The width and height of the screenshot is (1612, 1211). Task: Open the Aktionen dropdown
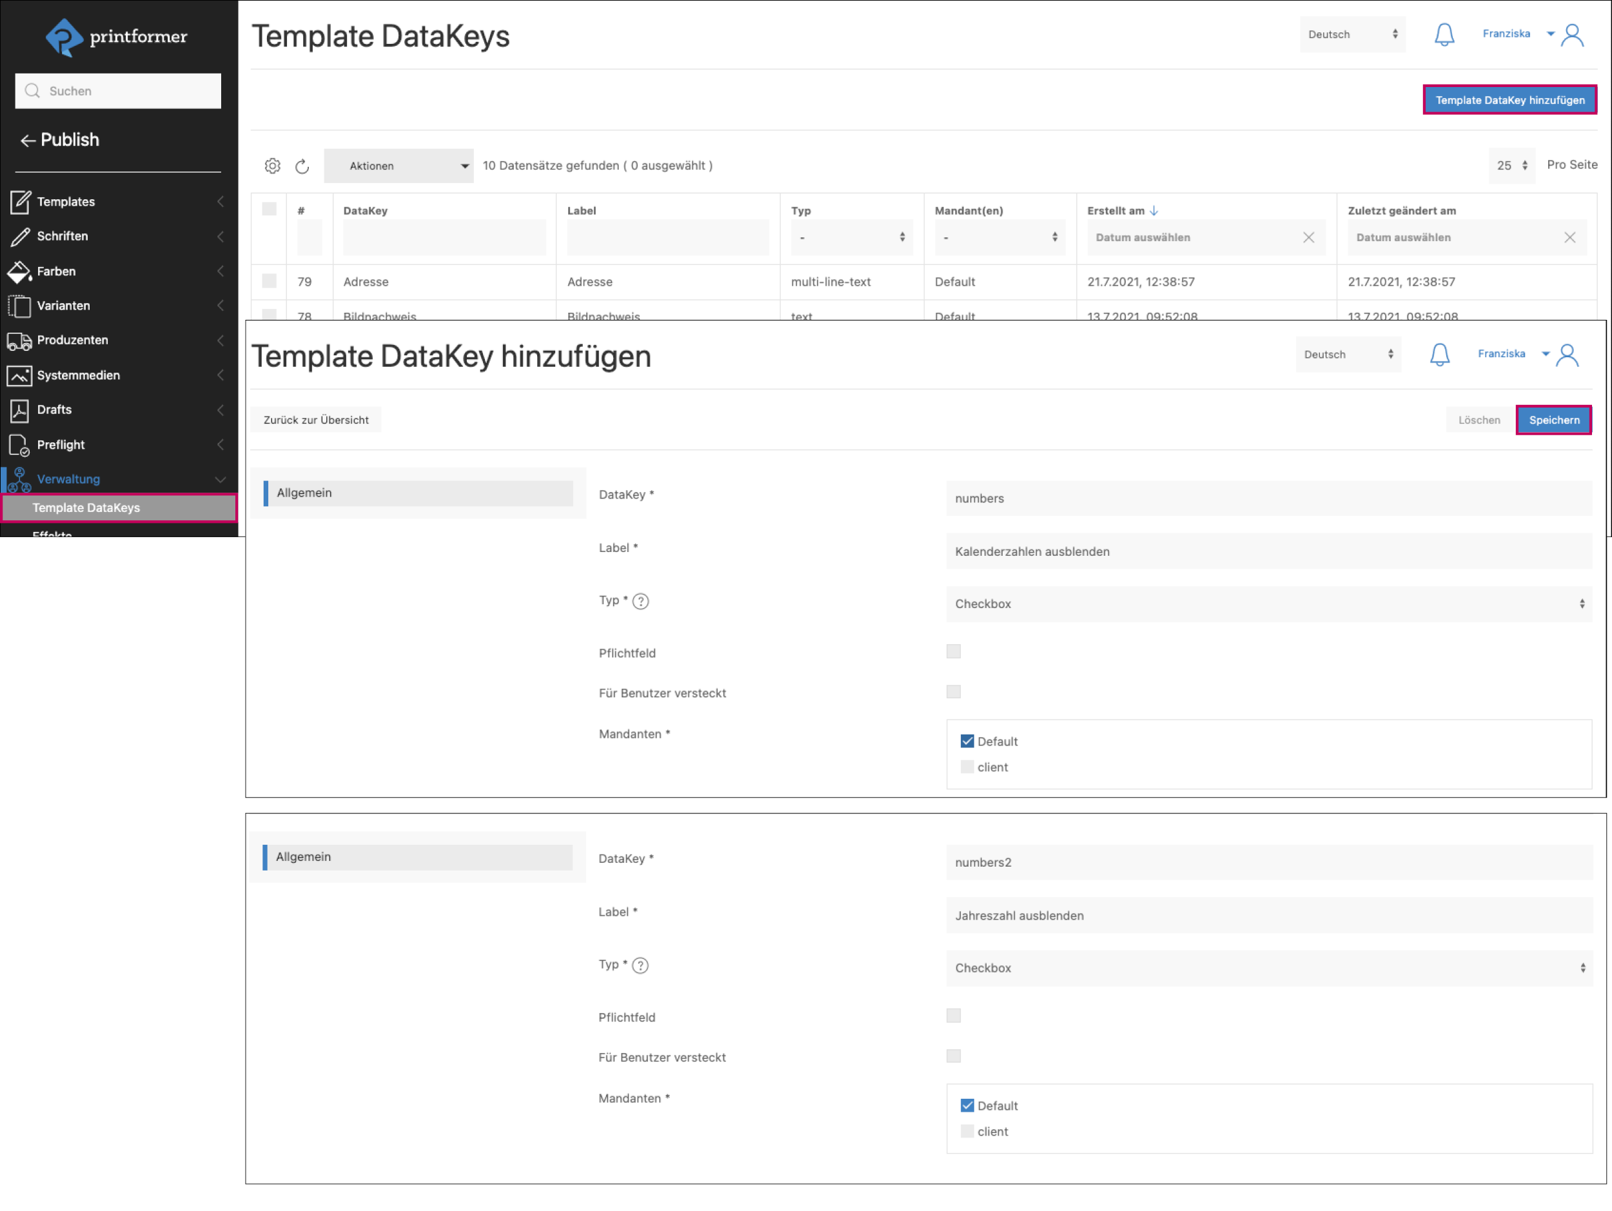(398, 166)
